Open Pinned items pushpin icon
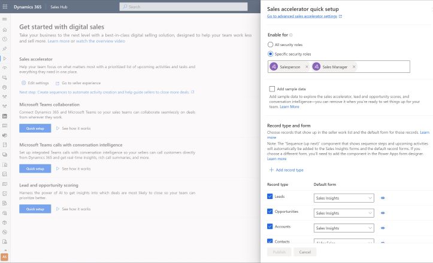The image size is (433, 263). (x=5, y=49)
